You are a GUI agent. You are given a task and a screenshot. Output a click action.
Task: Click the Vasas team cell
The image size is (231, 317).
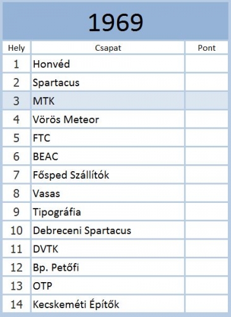(108, 193)
